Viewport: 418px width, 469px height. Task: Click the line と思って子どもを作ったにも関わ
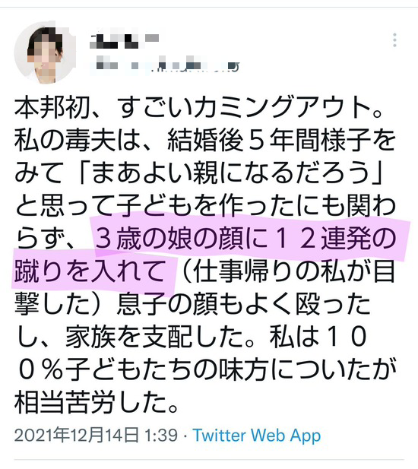pos(206,206)
